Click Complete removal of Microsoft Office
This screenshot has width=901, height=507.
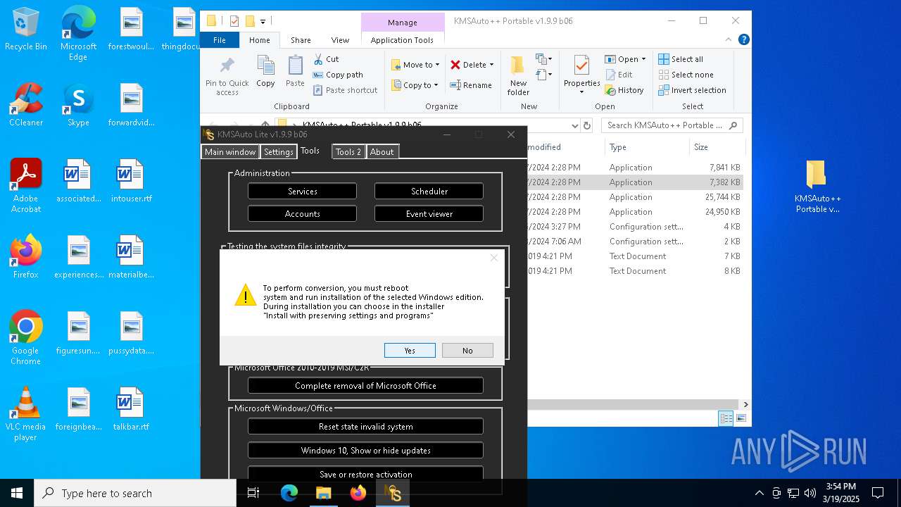[x=365, y=386]
